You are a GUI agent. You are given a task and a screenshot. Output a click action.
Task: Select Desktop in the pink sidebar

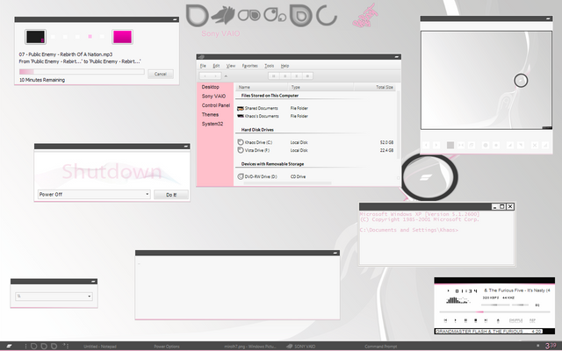[211, 87]
